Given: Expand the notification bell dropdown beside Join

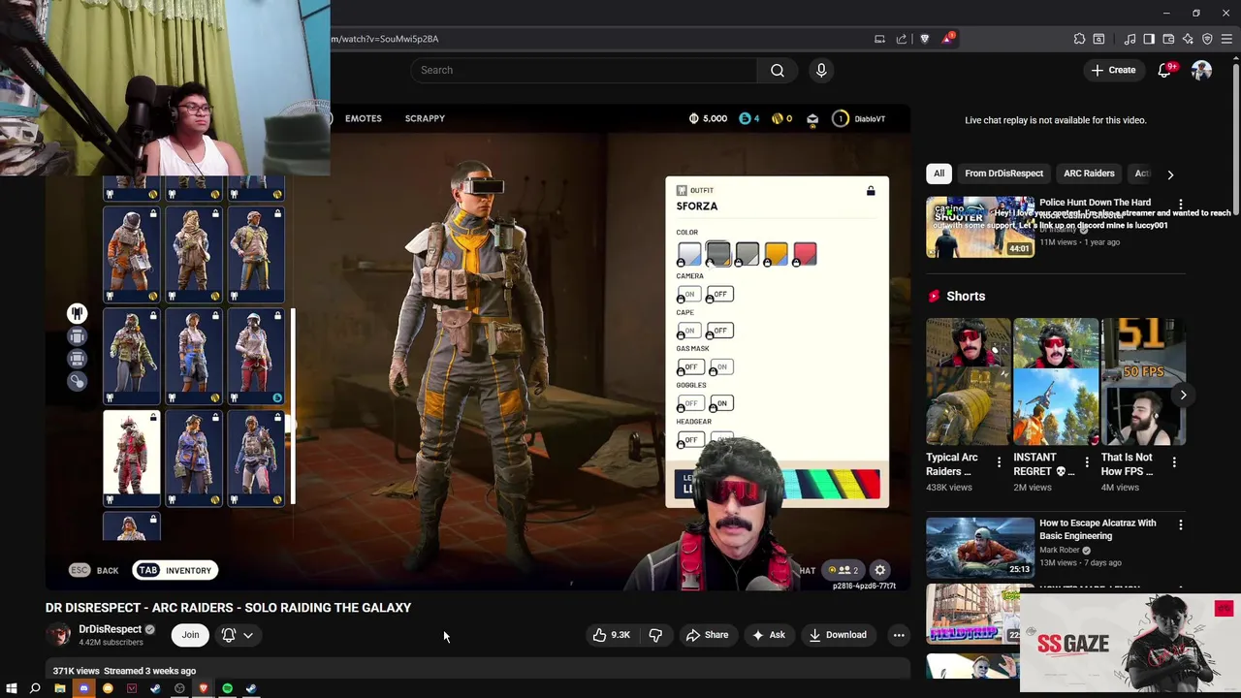Looking at the screenshot, I should [248, 635].
